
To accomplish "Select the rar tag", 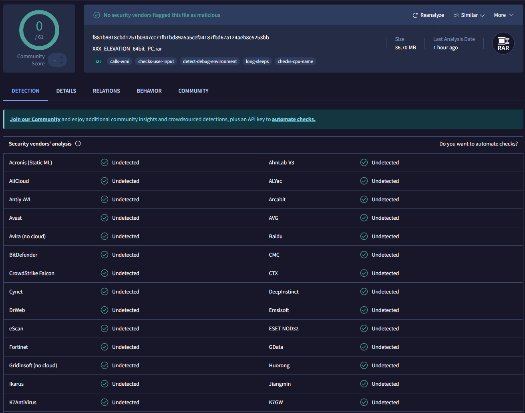I will 99,61.
